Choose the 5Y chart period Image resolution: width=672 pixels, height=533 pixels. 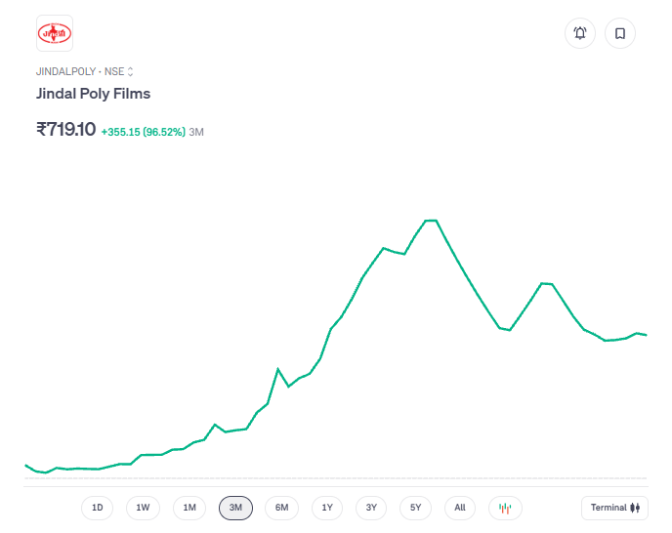(415, 508)
